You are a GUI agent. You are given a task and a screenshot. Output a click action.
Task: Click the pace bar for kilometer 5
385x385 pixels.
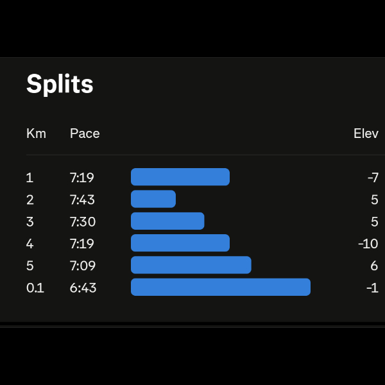tap(191, 265)
